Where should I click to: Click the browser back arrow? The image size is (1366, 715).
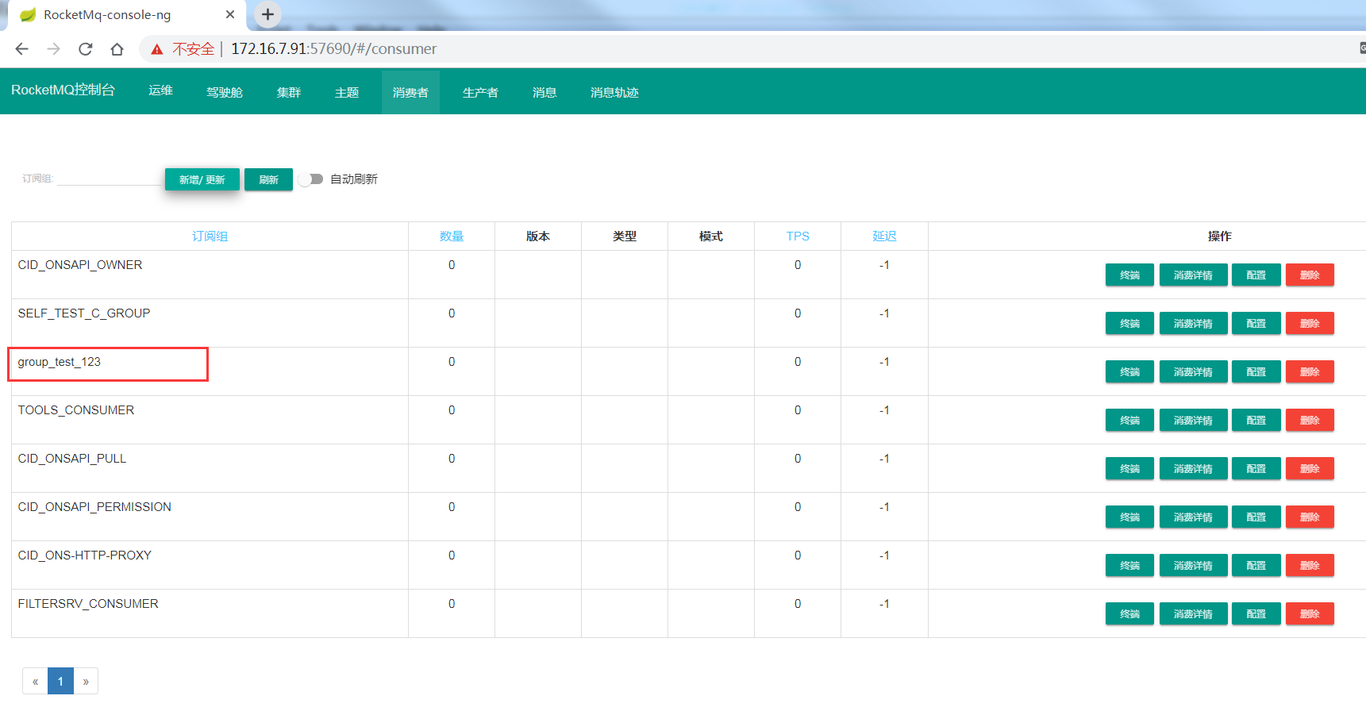(x=22, y=49)
